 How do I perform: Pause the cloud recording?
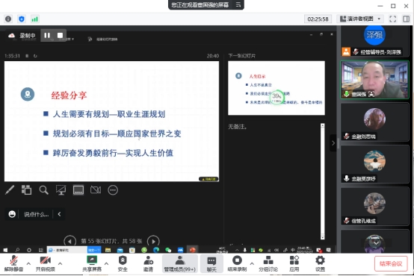[47, 35]
